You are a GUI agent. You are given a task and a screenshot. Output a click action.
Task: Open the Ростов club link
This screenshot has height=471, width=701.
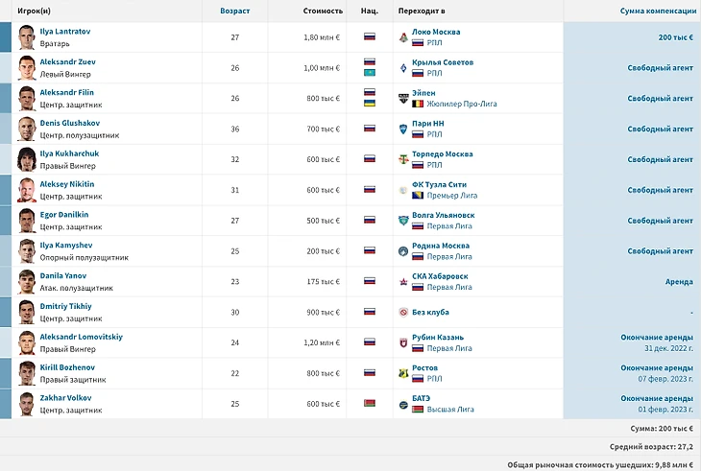pos(424,367)
